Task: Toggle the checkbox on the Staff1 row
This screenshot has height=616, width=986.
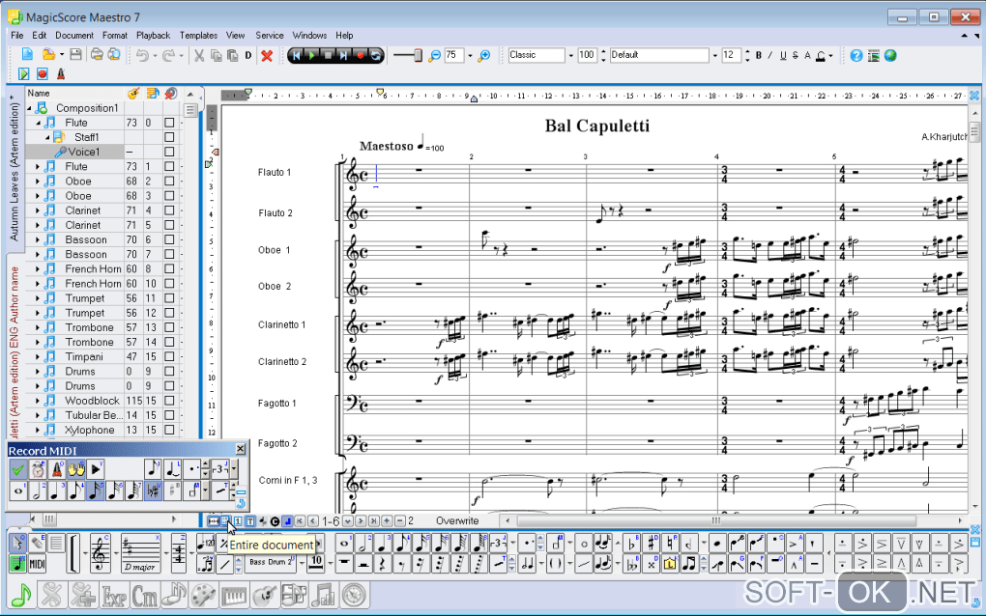Action: [x=169, y=137]
